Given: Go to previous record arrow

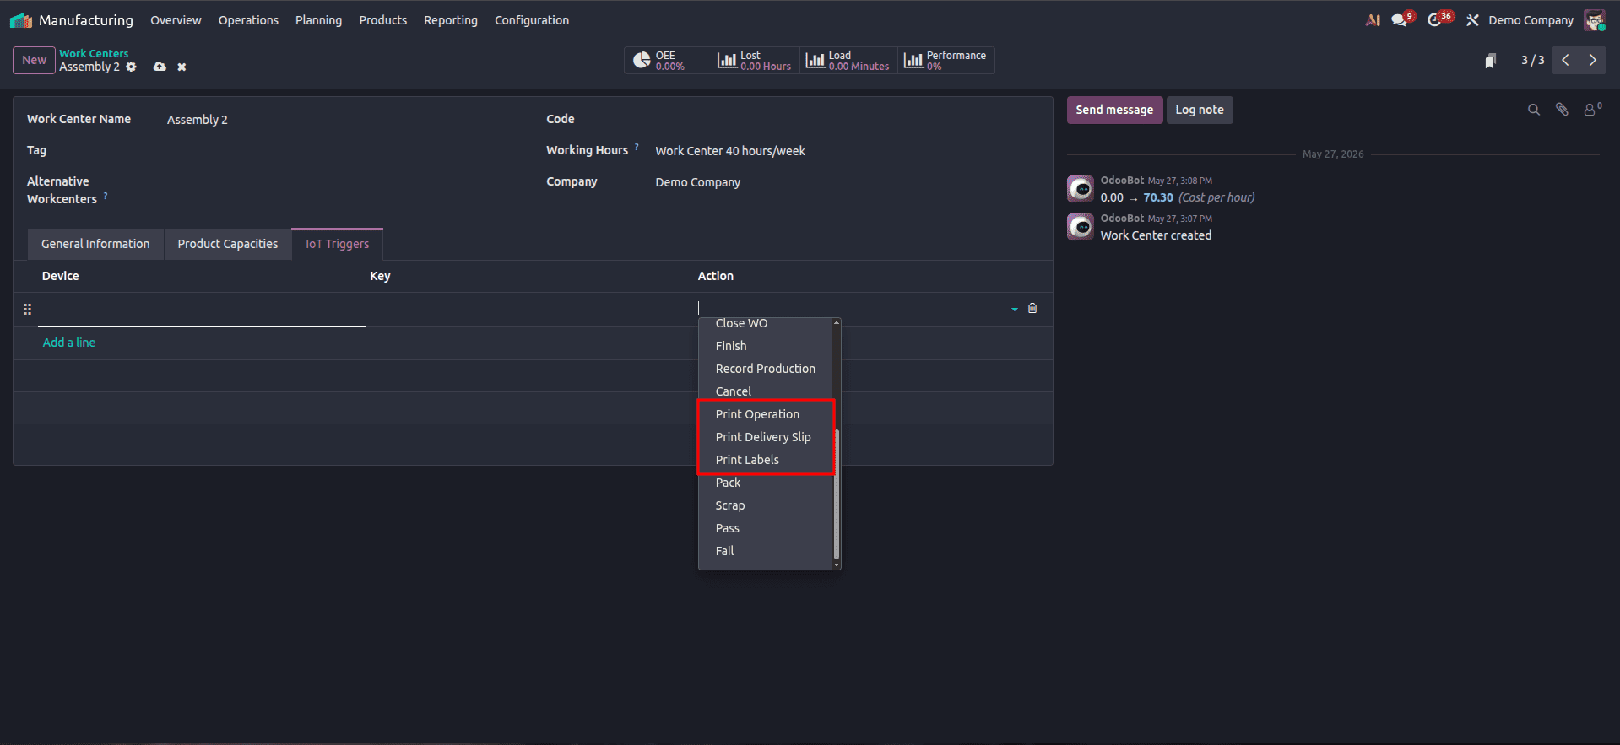Looking at the screenshot, I should click(1565, 61).
